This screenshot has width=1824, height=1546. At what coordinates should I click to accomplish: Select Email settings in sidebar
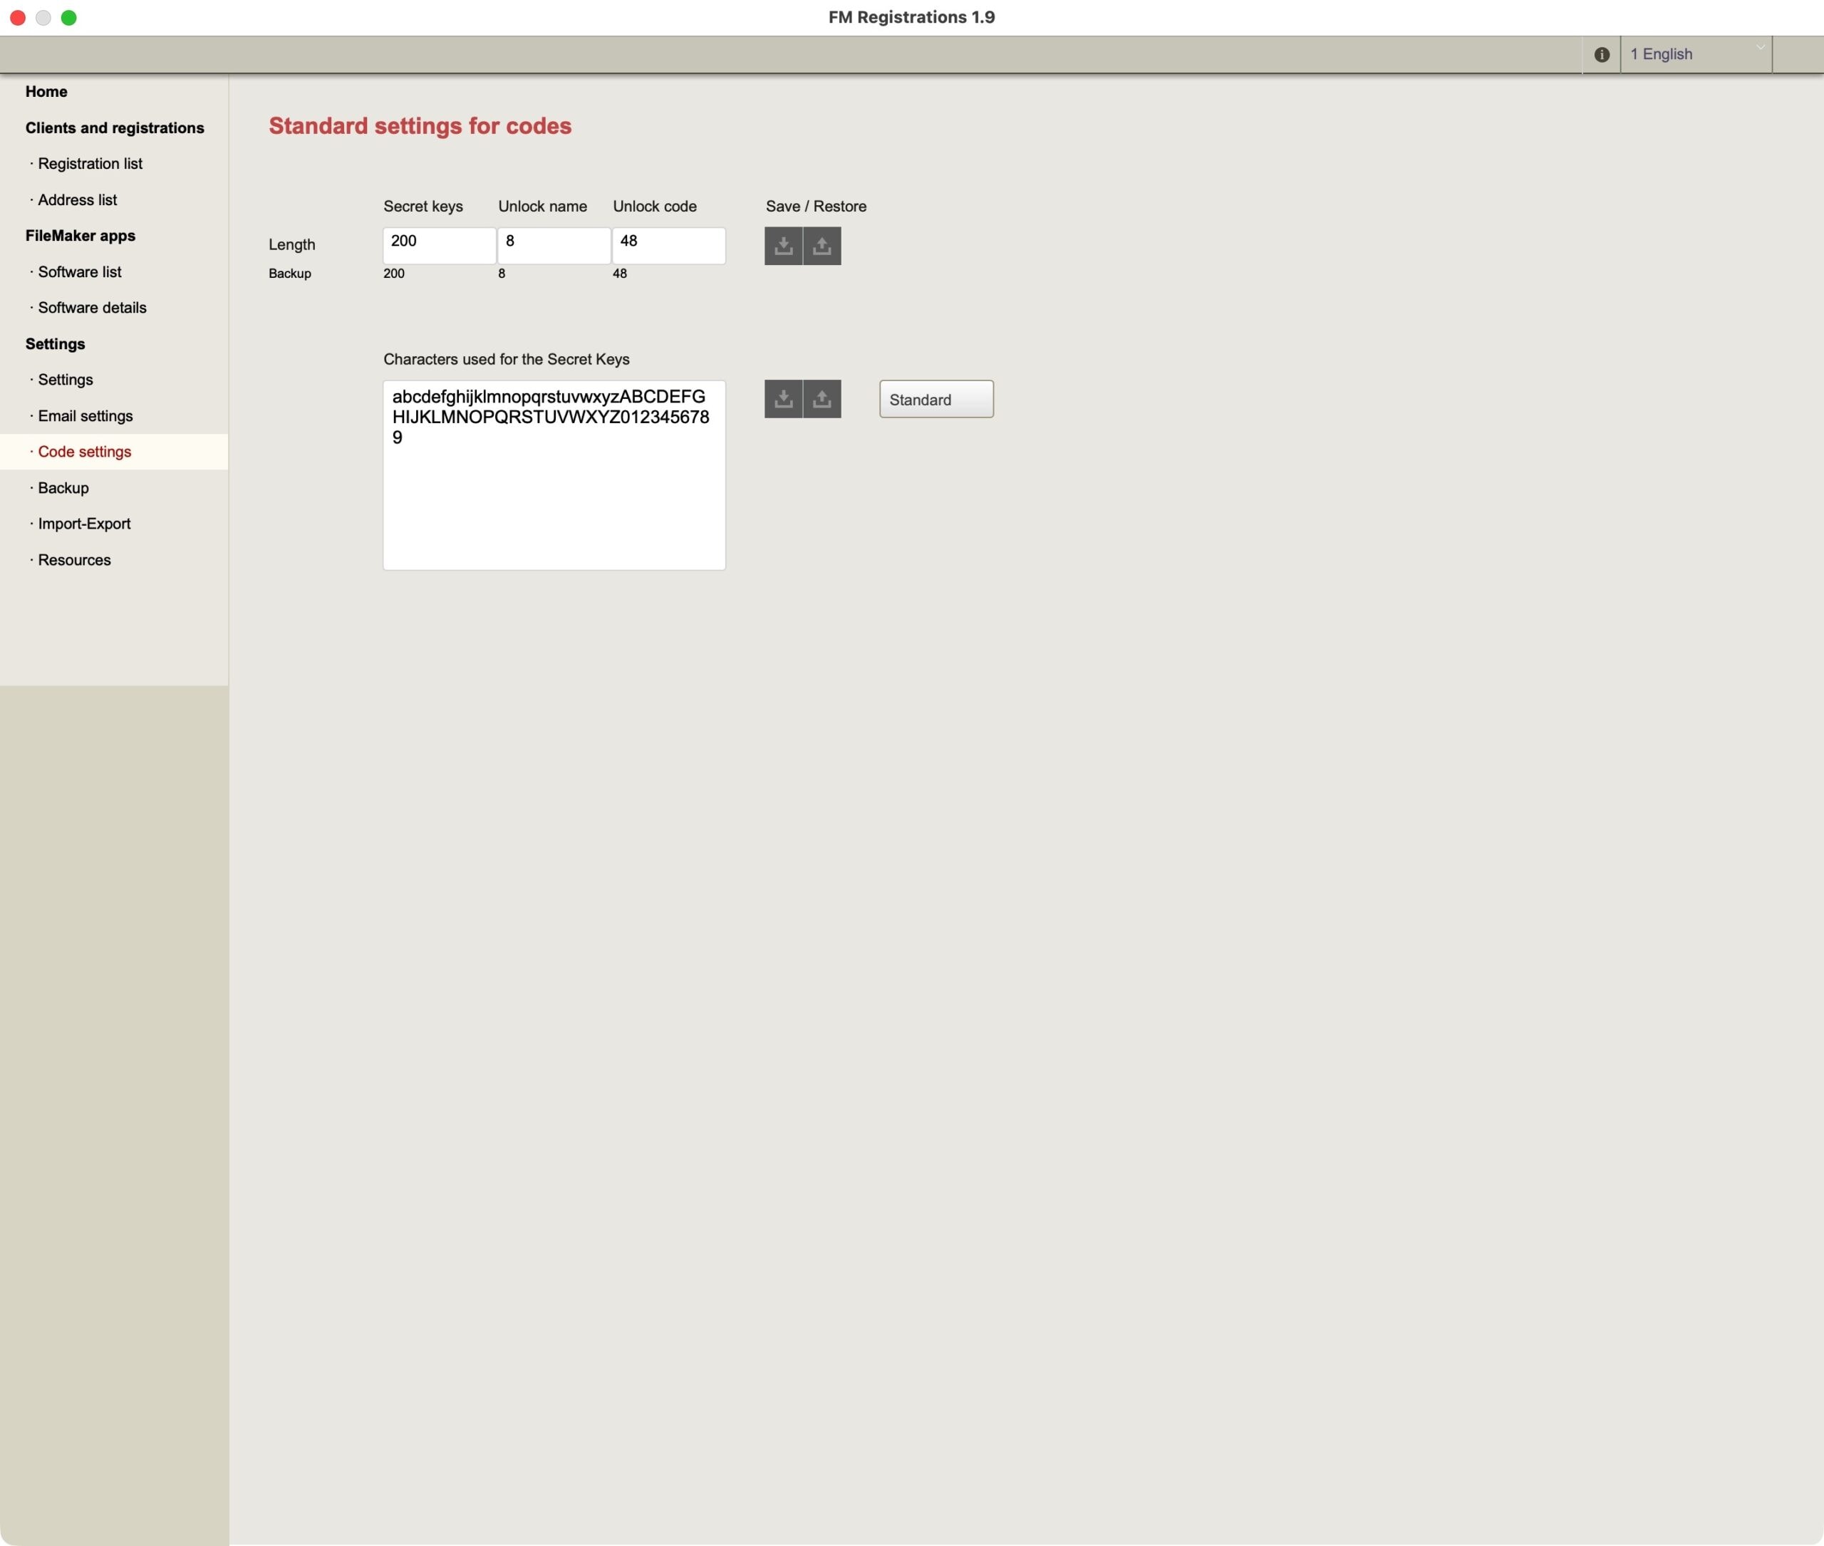click(x=85, y=416)
